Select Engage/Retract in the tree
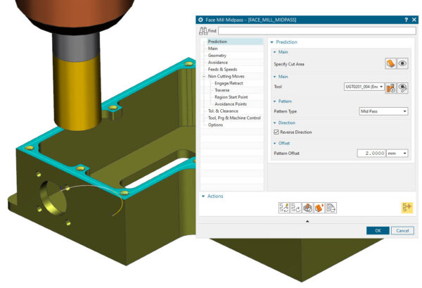 click(x=228, y=83)
